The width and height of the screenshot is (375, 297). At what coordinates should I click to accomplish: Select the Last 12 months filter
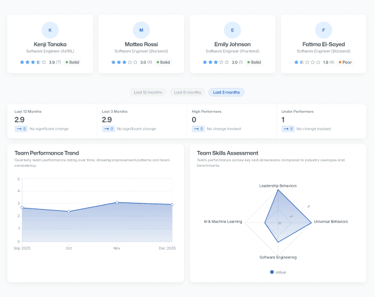[x=148, y=92]
